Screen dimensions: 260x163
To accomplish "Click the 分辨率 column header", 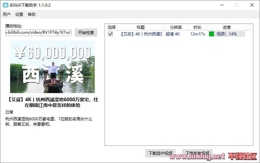I will point(176,27).
